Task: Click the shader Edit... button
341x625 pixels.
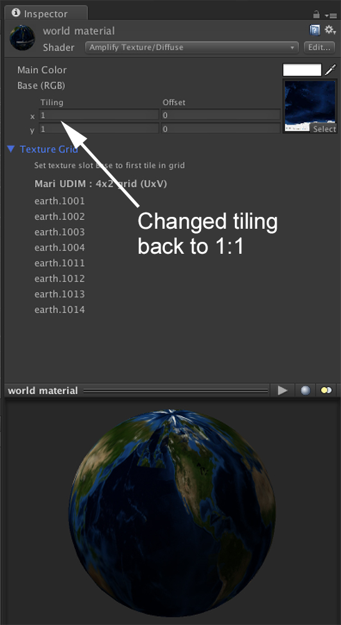Action: [319, 47]
